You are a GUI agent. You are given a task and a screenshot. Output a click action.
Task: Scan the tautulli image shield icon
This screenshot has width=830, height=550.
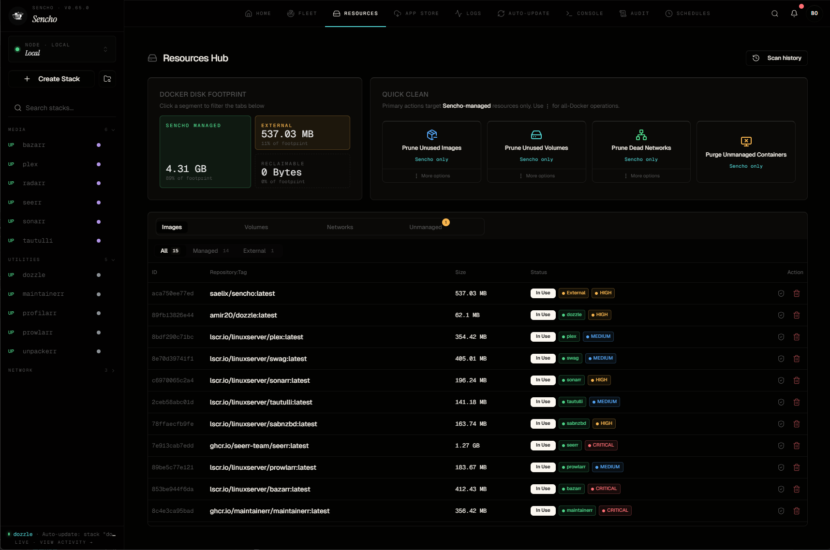point(781,402)
